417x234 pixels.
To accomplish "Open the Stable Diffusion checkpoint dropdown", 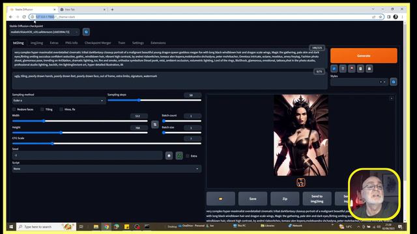I will 44,32.
